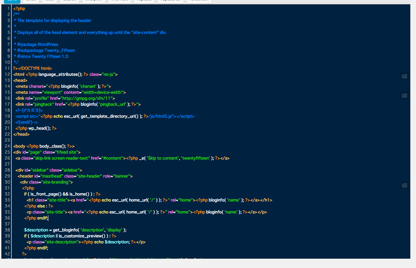
Task: Click line number 42 in the gutter
Action: 7,254
